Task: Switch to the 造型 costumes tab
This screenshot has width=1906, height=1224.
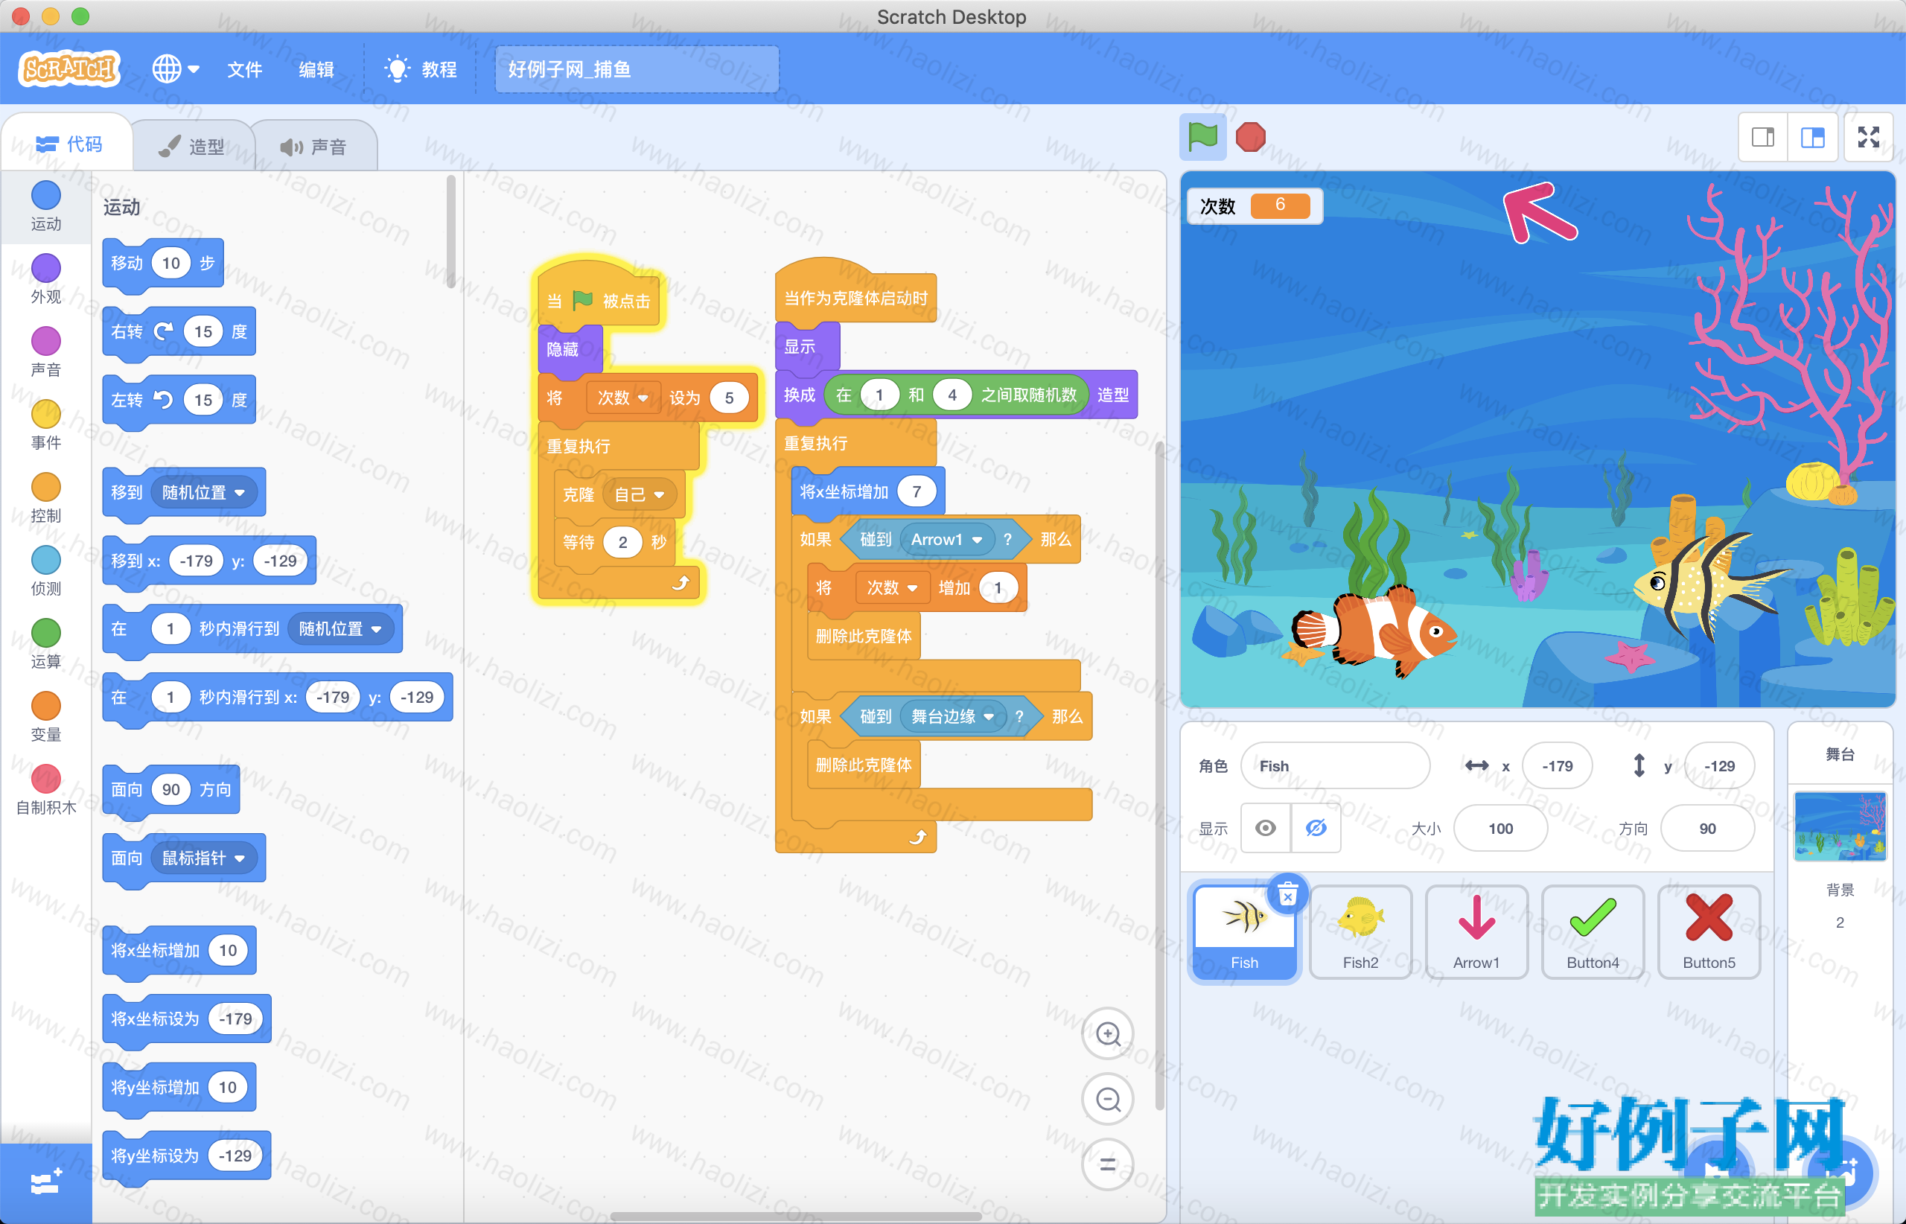Action: (192, 146)
